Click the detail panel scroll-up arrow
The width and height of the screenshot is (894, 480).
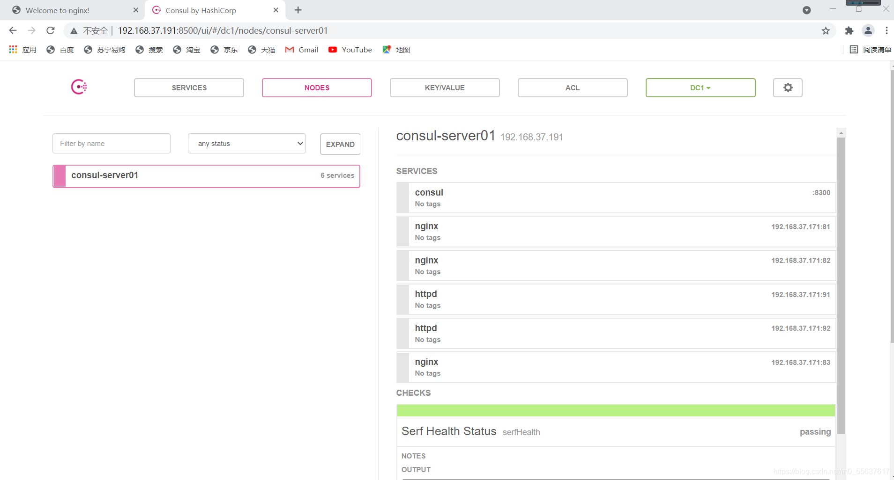841,133
